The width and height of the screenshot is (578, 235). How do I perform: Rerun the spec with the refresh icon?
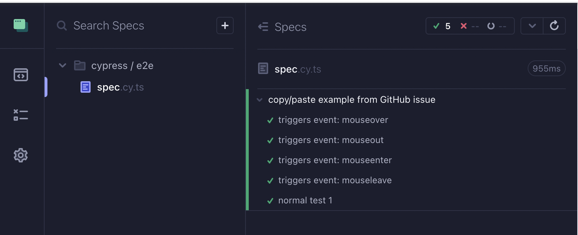tap(554, 26)
